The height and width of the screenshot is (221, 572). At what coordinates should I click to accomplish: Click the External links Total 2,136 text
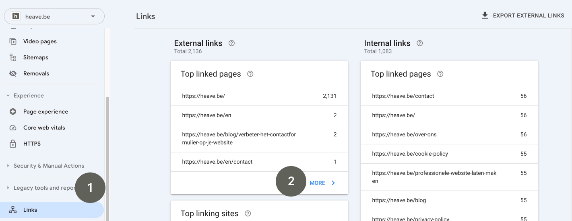pyautogui.click(x=188, y=51)
